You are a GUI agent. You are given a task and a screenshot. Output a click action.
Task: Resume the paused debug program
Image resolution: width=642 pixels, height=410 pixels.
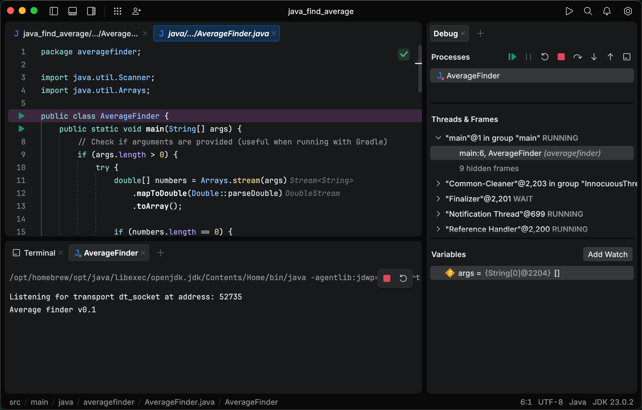pos(512,57)
